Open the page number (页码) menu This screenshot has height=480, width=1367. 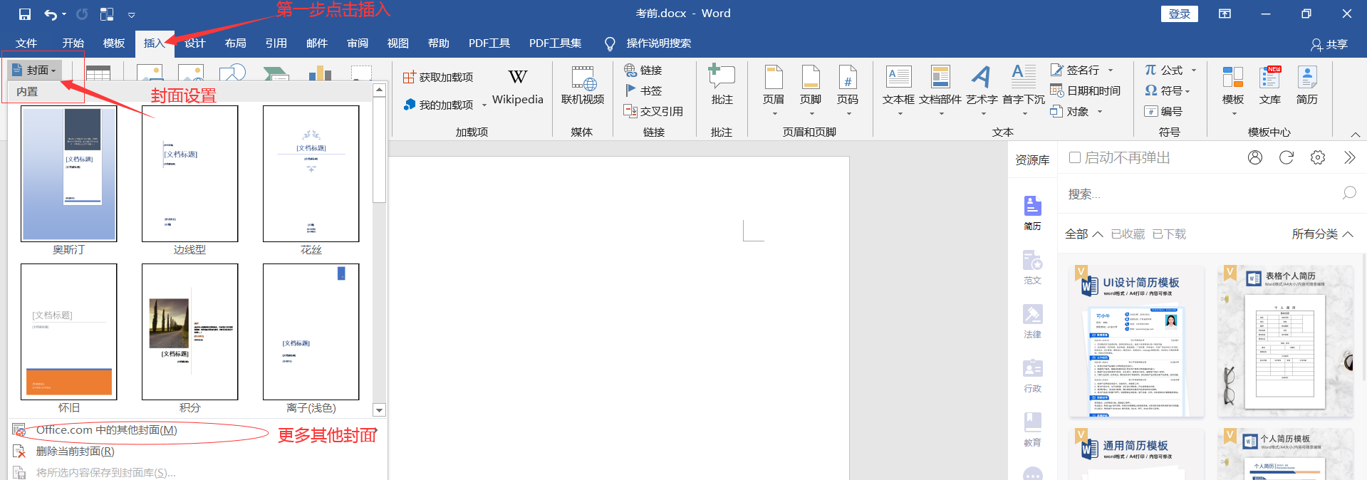click(848, 90)
